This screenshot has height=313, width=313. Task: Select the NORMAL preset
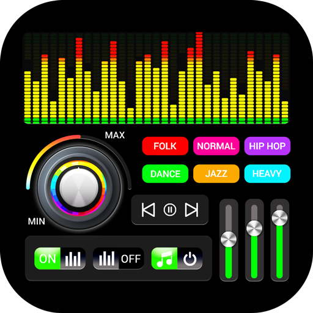(216, 146)
